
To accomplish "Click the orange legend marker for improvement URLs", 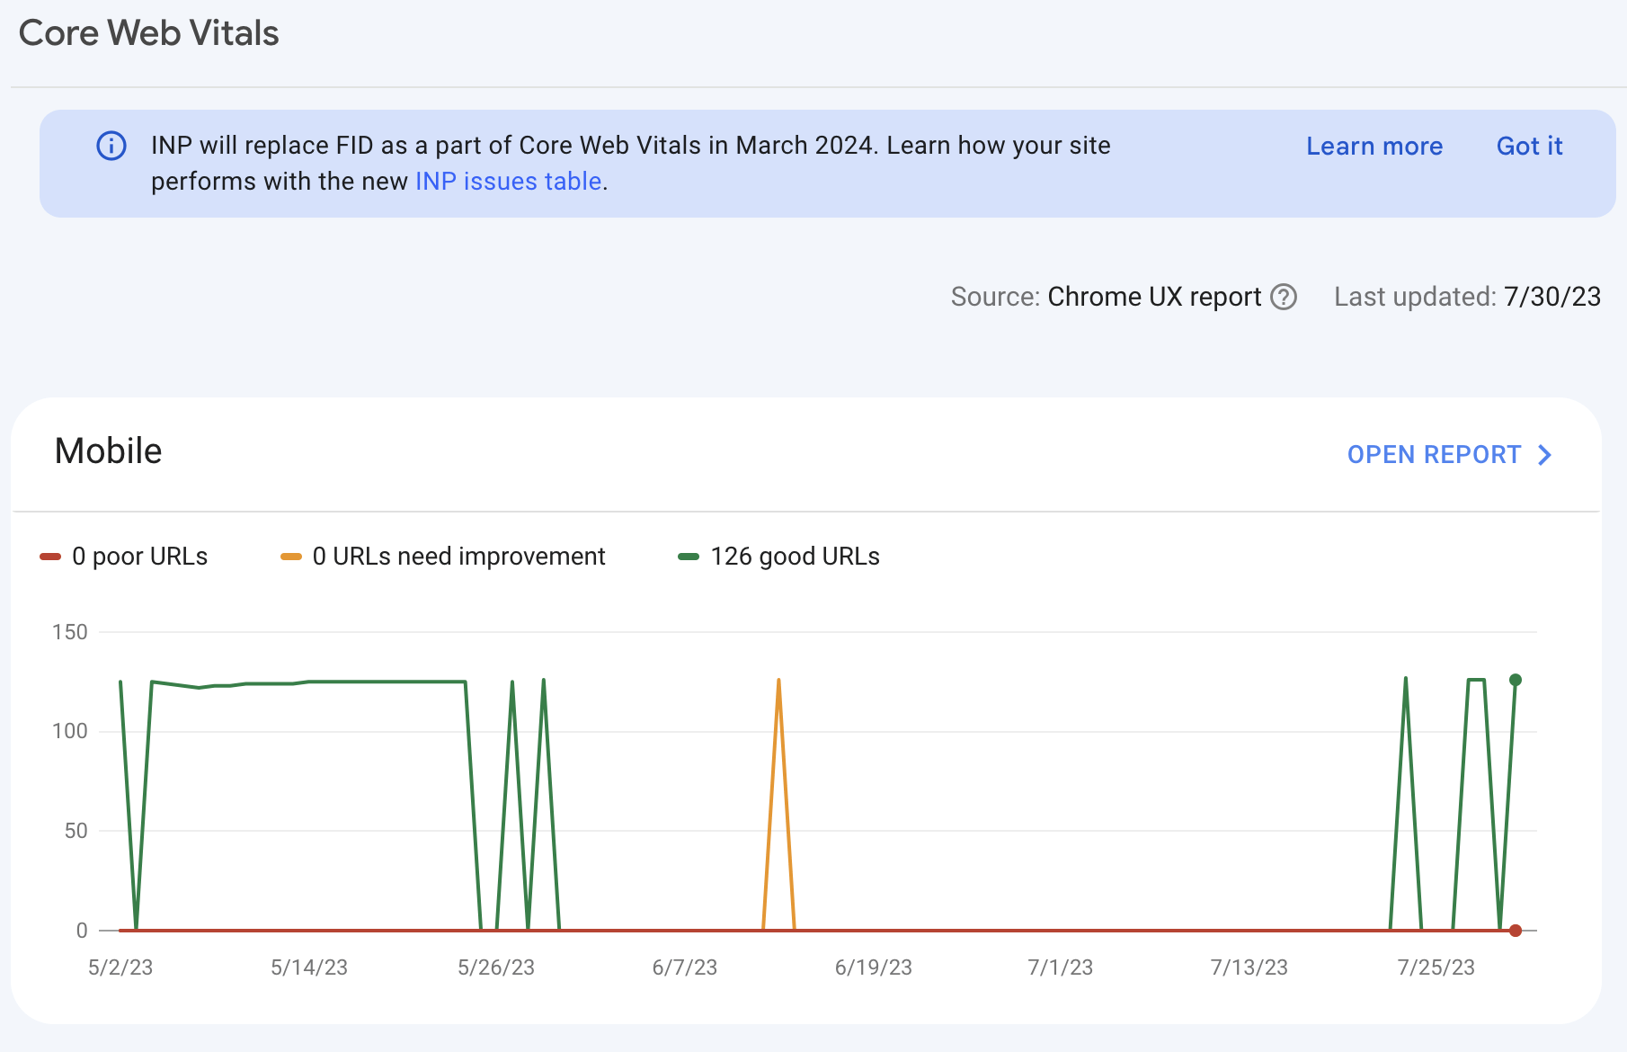I will pos(289,556).
